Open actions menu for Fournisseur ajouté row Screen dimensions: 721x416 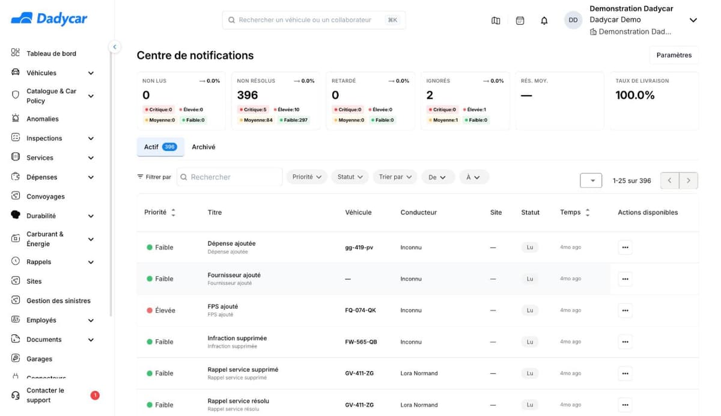[625, 279]
